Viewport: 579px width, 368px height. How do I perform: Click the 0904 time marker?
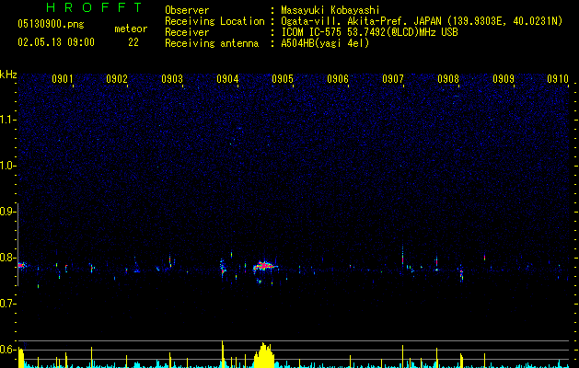click(x=227, y=79)
